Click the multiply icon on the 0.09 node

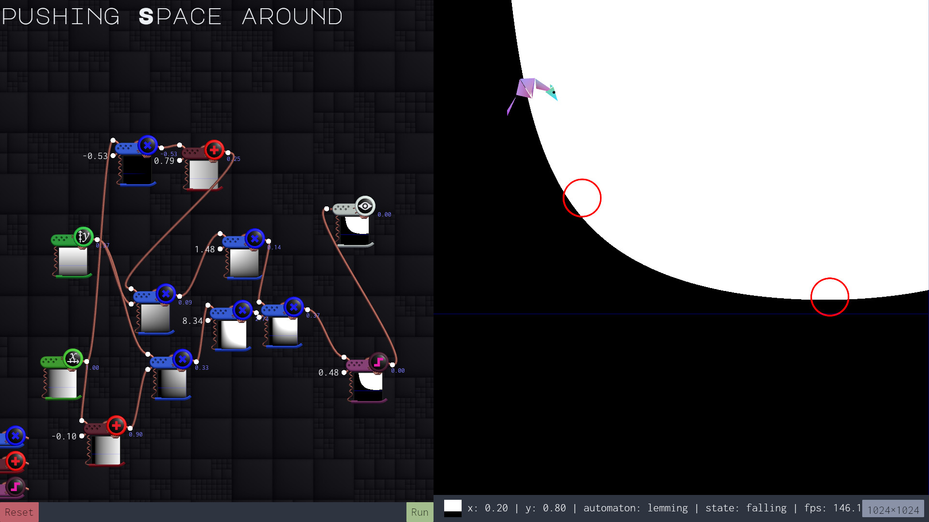[165, 293]
